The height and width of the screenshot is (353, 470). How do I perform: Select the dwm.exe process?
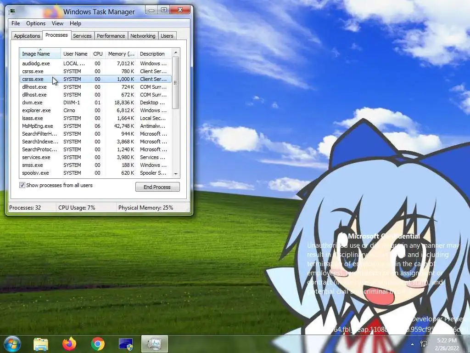pyautogui.click(x=95, y=102)
